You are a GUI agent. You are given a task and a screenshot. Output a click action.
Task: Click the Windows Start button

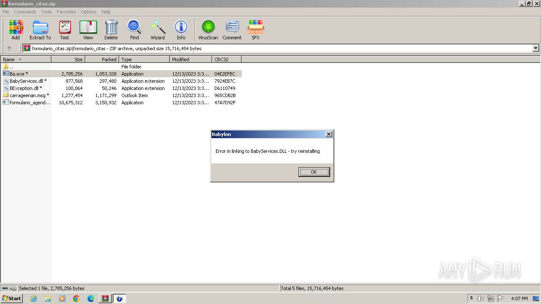click(11, 299)
